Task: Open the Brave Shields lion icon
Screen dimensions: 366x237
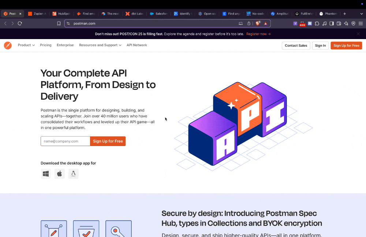Action: pos(258,23)
